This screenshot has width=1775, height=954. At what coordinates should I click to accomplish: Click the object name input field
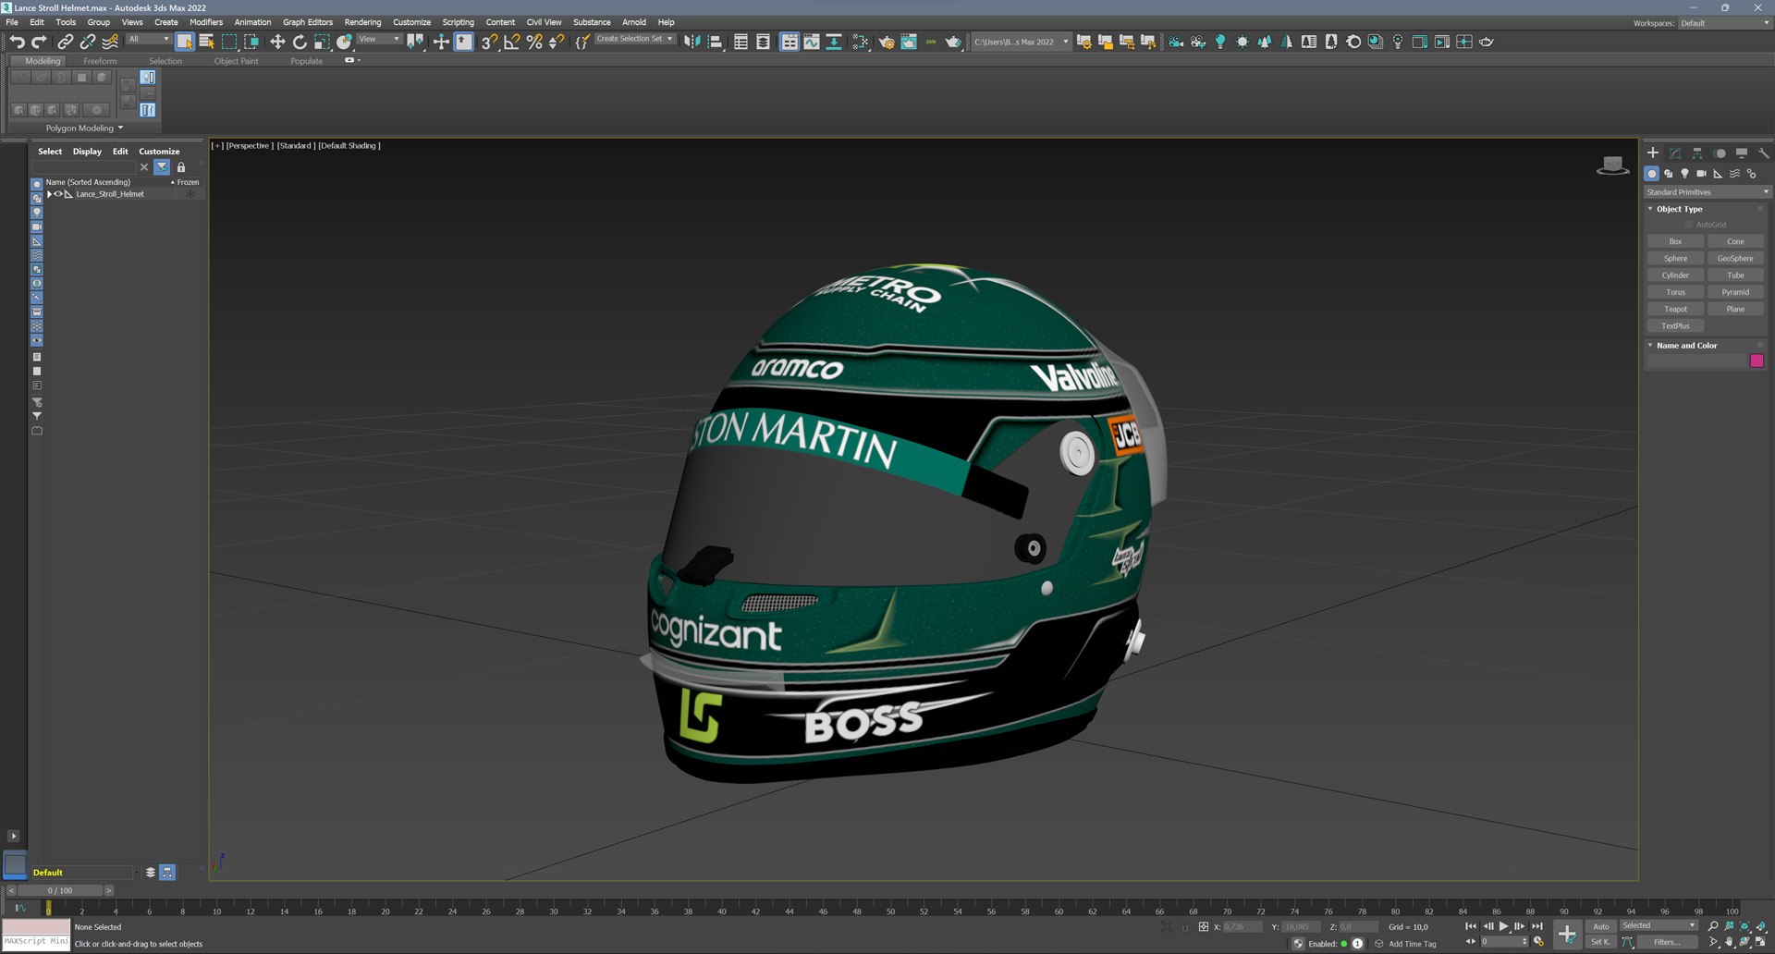(x=1696, y=361)
